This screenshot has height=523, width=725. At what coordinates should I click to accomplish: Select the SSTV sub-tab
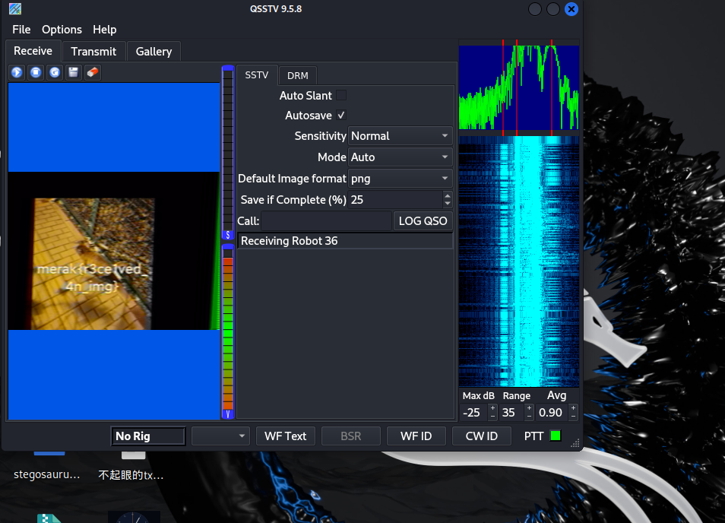(257, 75)
